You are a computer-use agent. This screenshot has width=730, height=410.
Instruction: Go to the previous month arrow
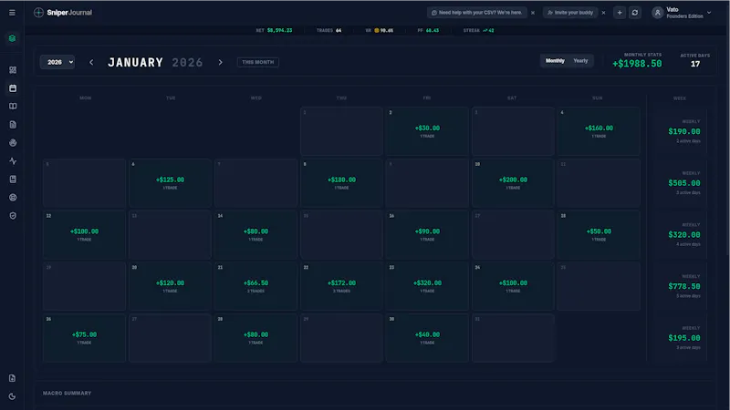pyautogui.click(x=91, y=62)
